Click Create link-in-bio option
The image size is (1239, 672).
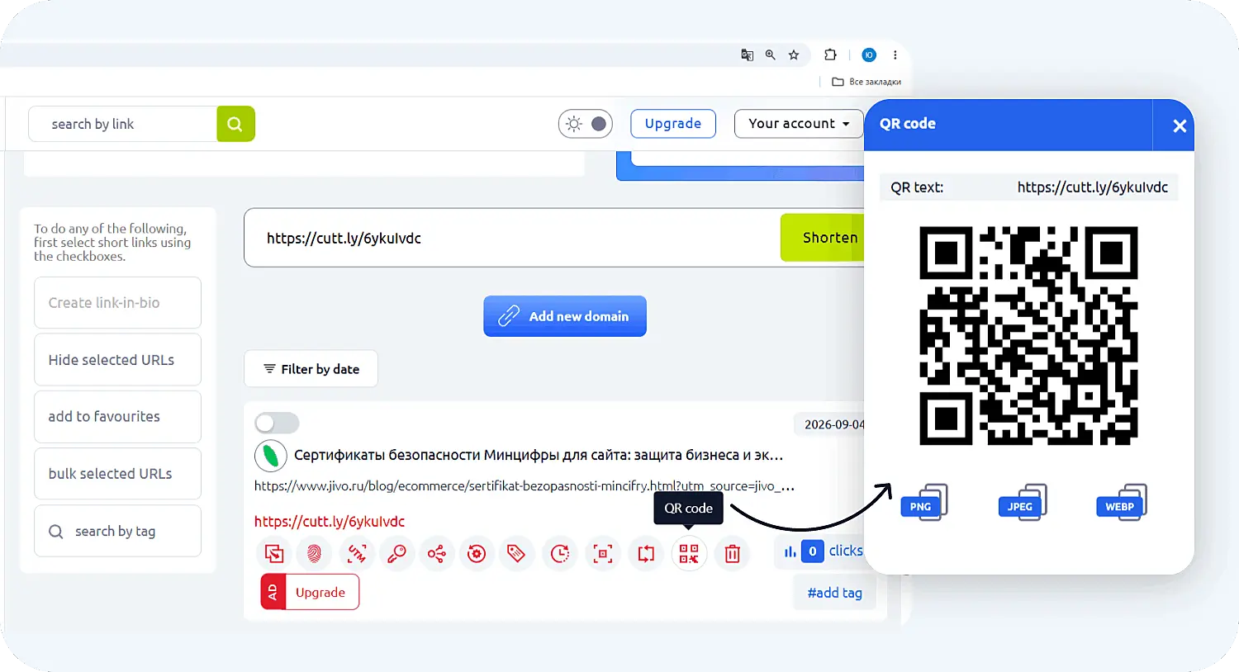pyautogui.click(x=117, y=303)
